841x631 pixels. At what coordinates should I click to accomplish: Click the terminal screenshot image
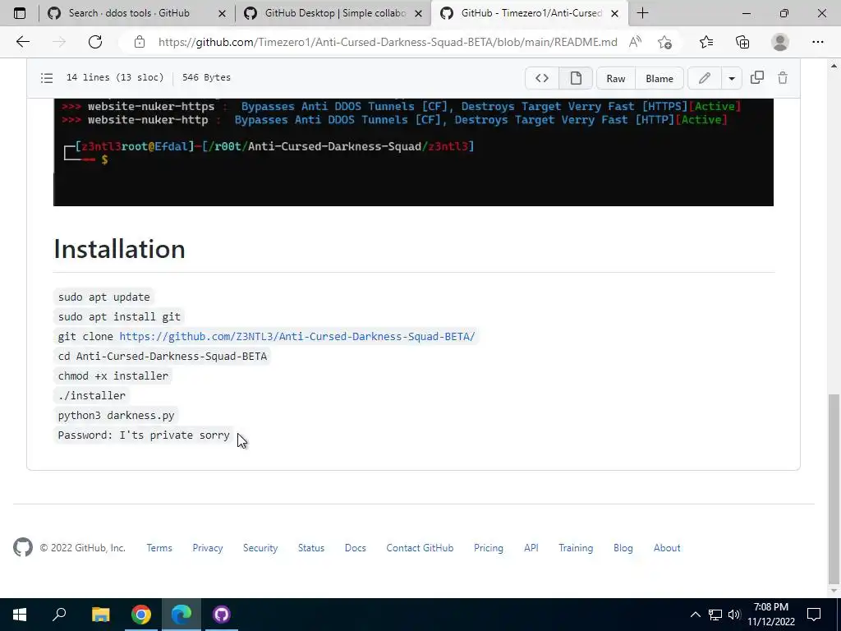click(x=414, y=152)
